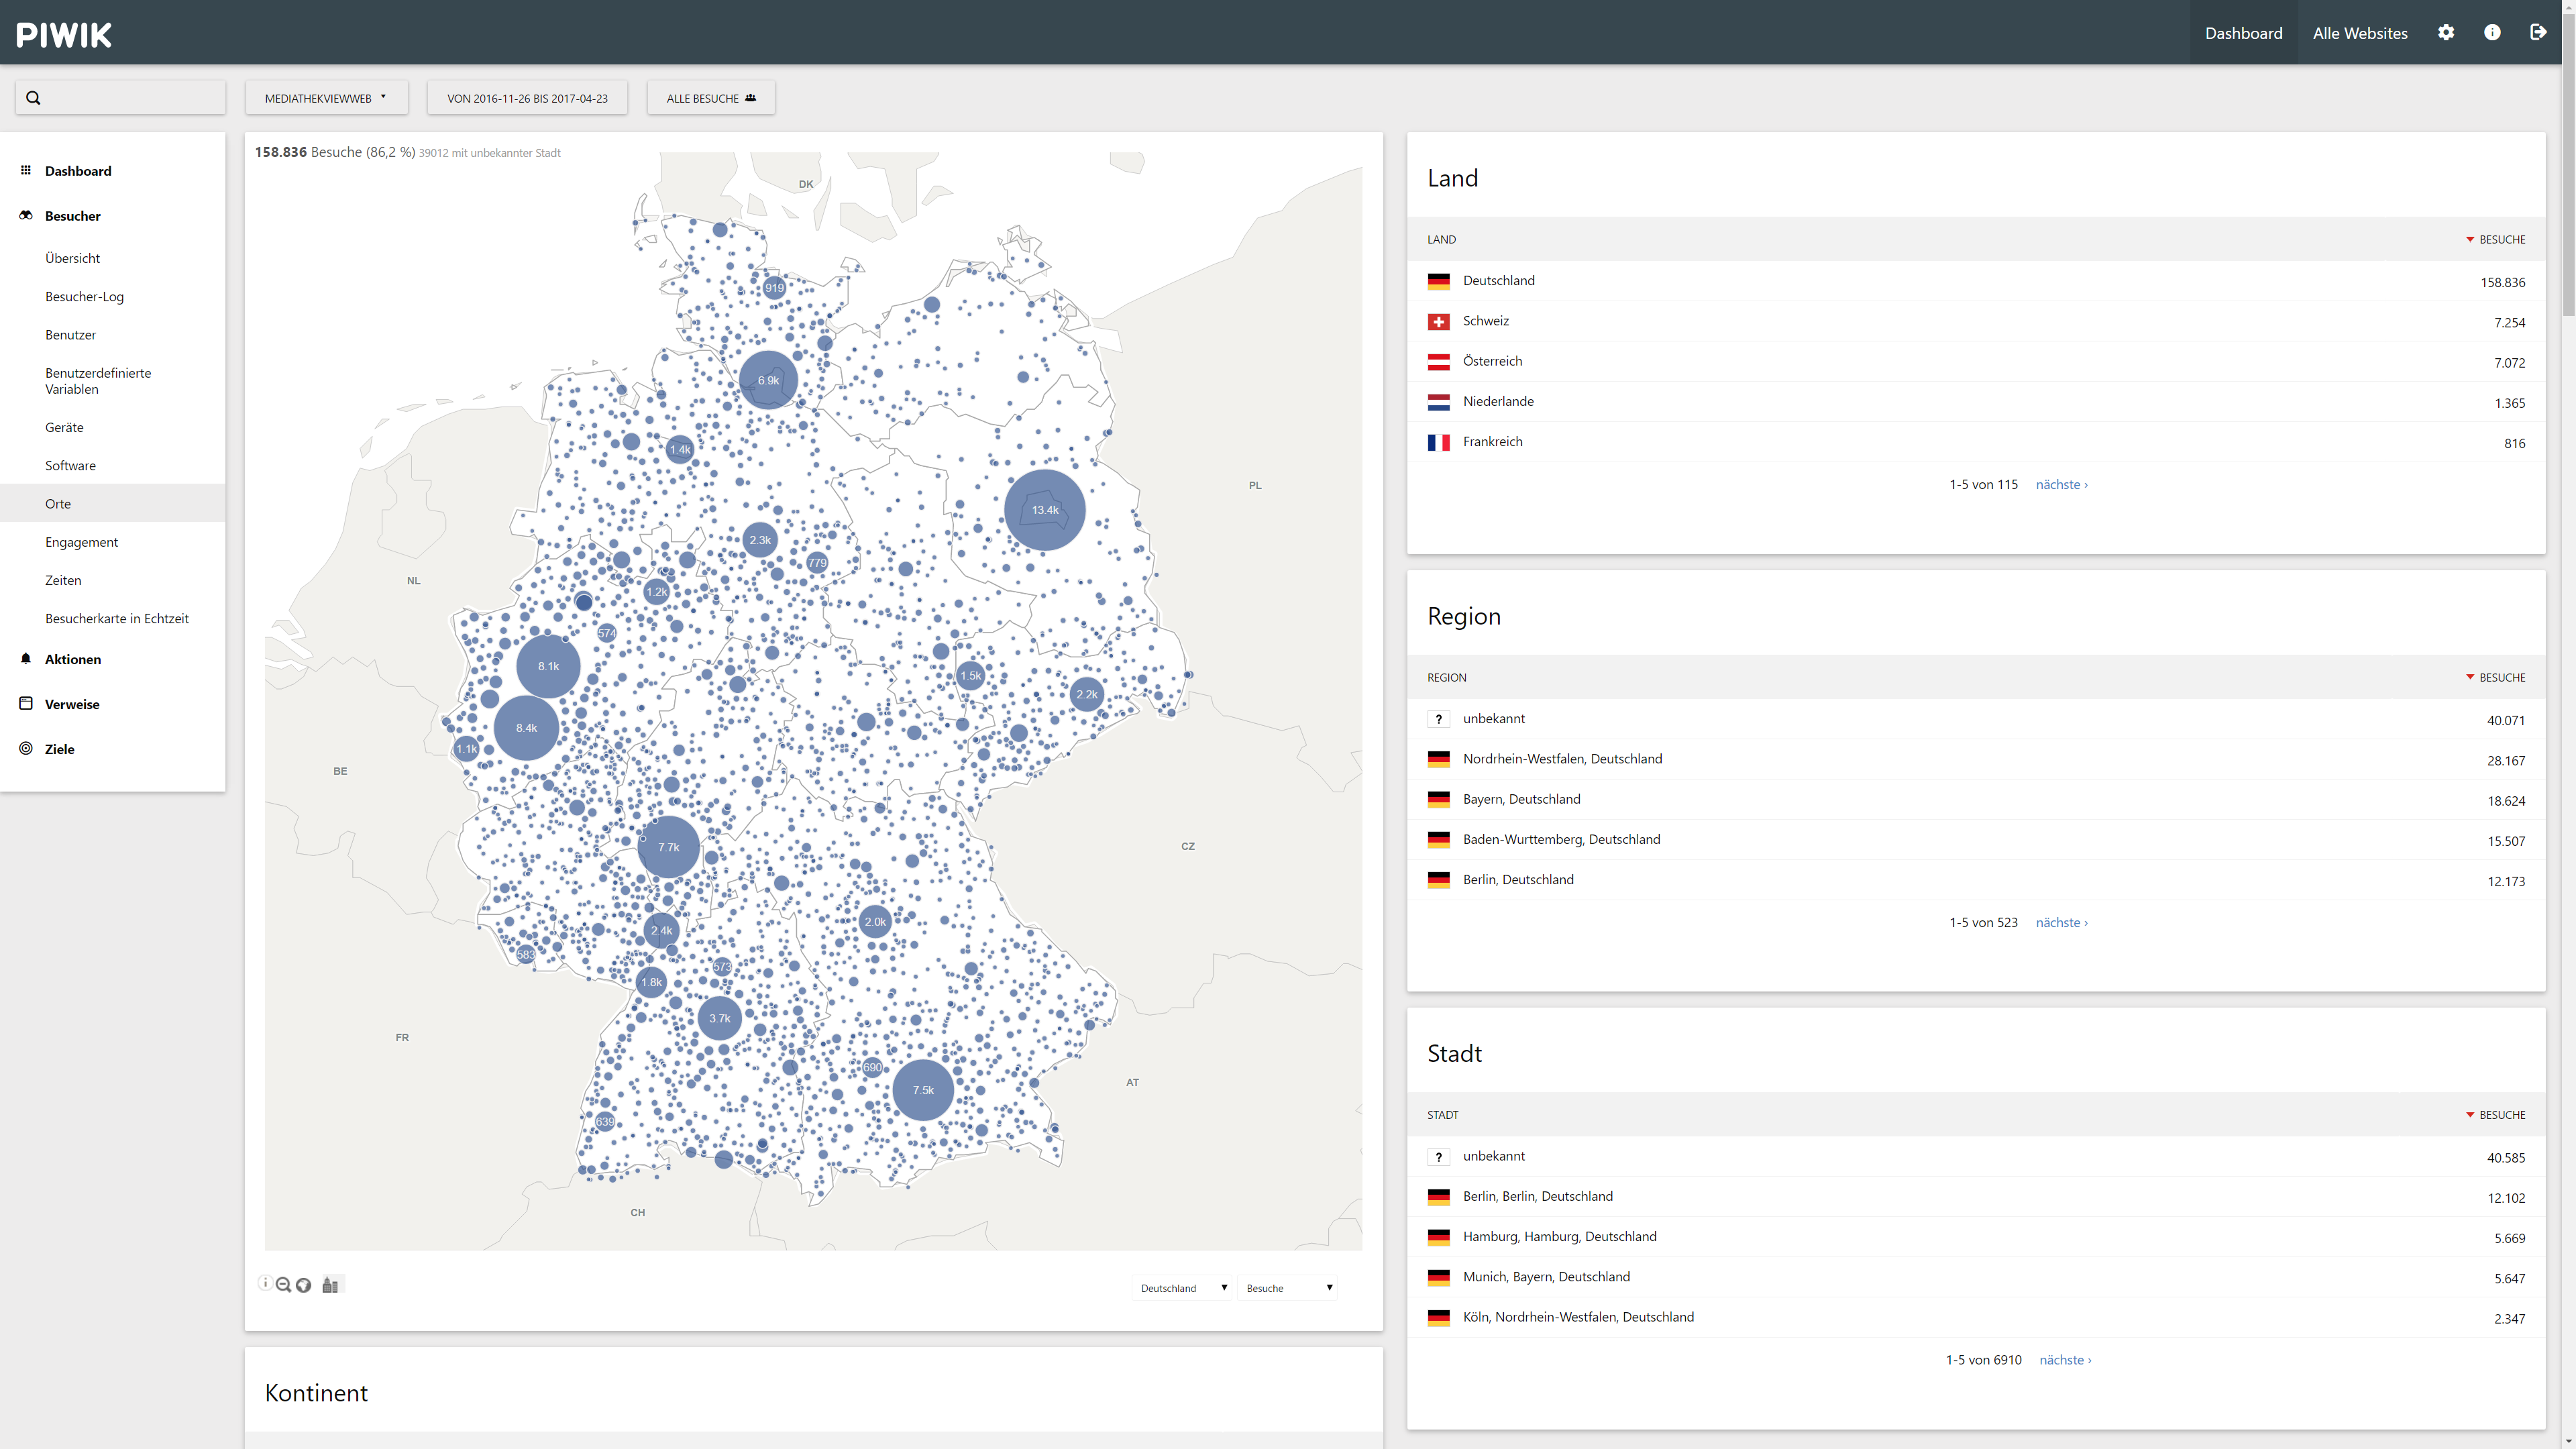The image size is (2576, 1449).
Task: Click the PIWIK logo
Action: tap(64, 35)
